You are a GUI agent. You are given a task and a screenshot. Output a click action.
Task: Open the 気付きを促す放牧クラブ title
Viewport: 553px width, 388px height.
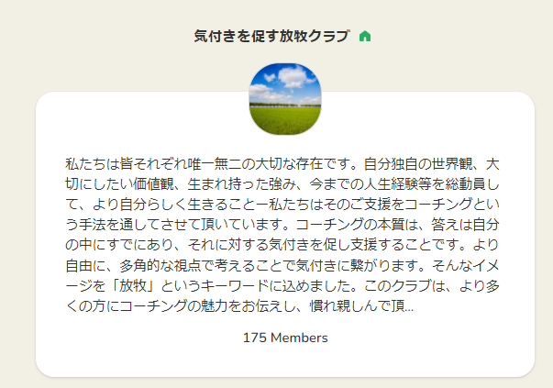point(271,37)
